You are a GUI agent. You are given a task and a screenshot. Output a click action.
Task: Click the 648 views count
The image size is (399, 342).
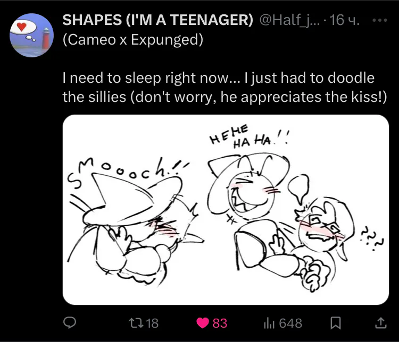point(290,323)
